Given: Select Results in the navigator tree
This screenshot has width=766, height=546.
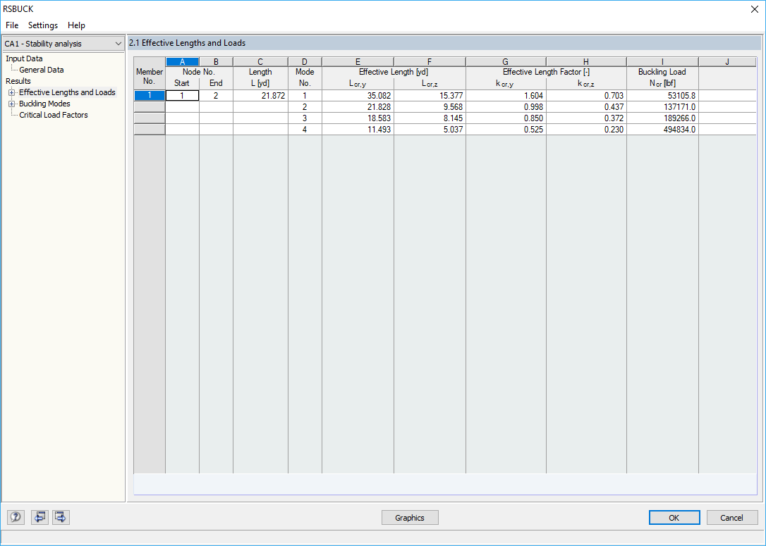Looking at the screenshot, I should point(18,81).
